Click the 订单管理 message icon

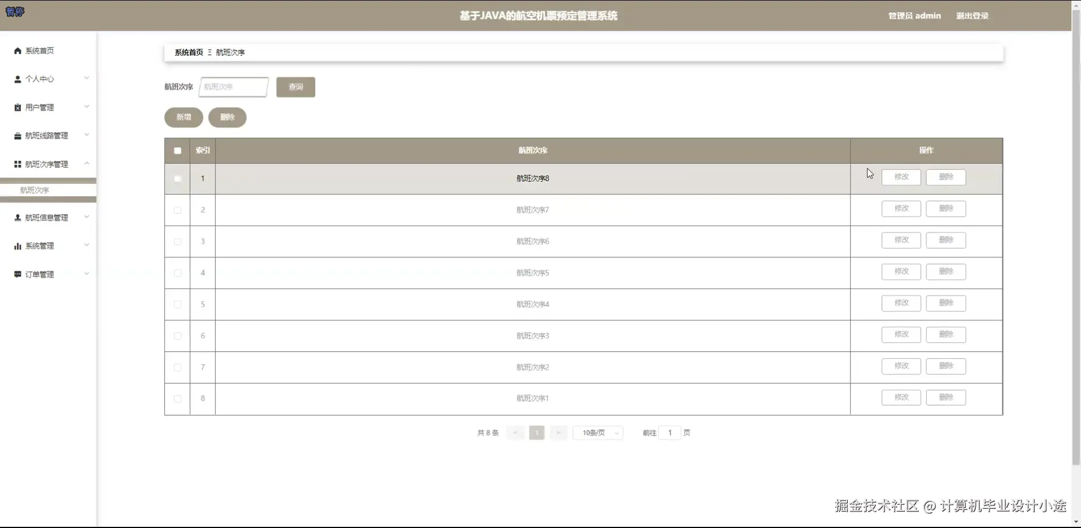(x=18, y=274)
